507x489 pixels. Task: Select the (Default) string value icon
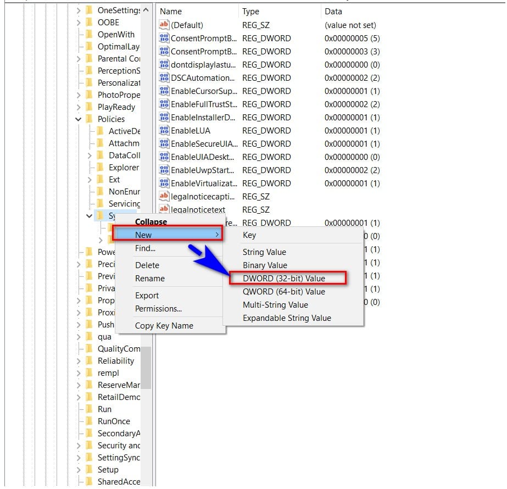tap(164, 25)
